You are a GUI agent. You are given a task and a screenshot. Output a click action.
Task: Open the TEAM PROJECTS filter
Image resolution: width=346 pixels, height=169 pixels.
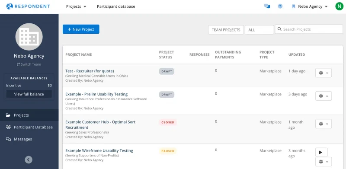coord(226,30)
